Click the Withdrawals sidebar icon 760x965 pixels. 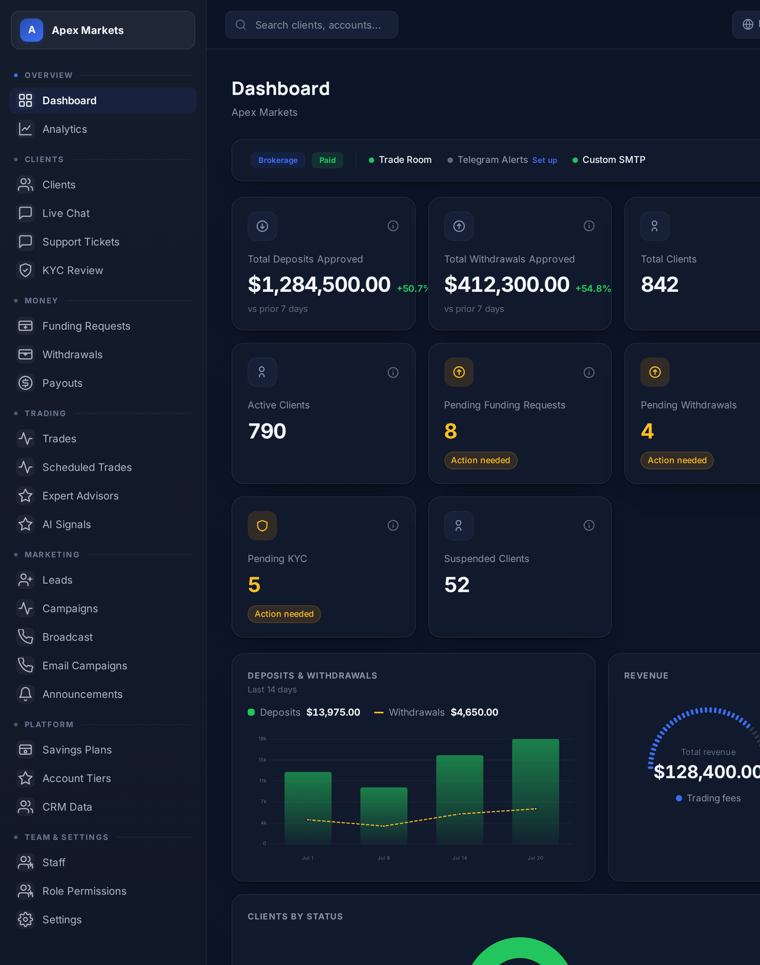25,354
